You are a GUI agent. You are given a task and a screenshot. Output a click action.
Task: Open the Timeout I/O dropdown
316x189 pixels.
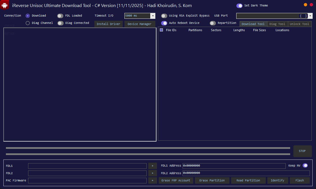click(153, 16)
